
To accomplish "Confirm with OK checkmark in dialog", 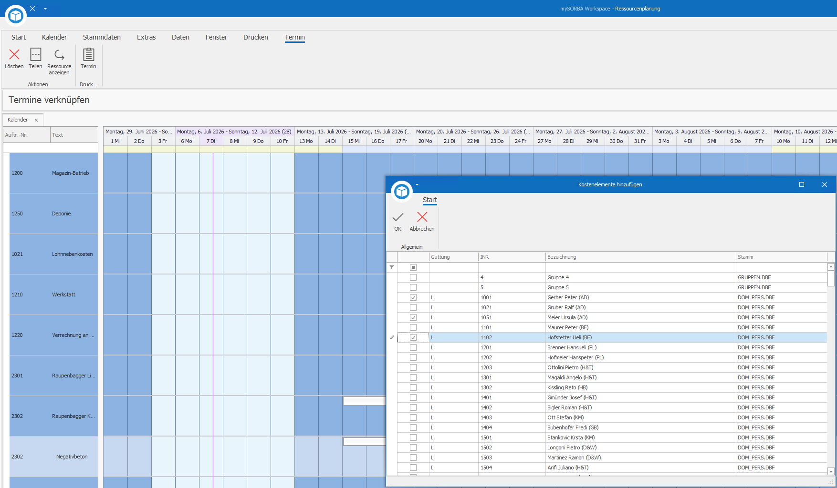I will [x=398, y=217].
